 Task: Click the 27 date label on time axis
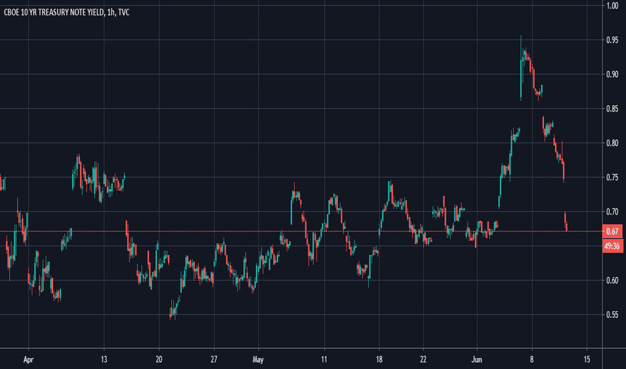pyautogui.click(x=214, y=360)
